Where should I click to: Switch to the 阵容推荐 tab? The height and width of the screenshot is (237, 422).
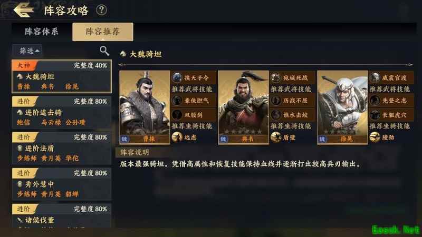[x=102, y=32]
